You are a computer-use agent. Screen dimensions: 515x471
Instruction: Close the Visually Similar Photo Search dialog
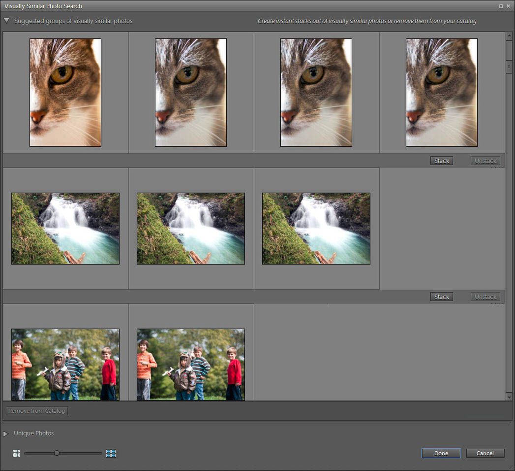(509, 6)
